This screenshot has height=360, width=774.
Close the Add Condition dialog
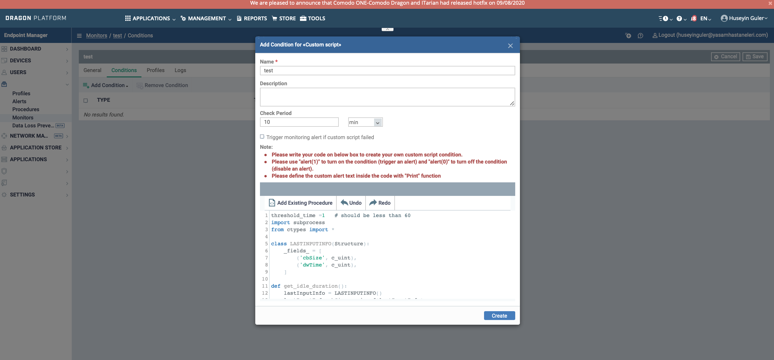pos(510,46)
